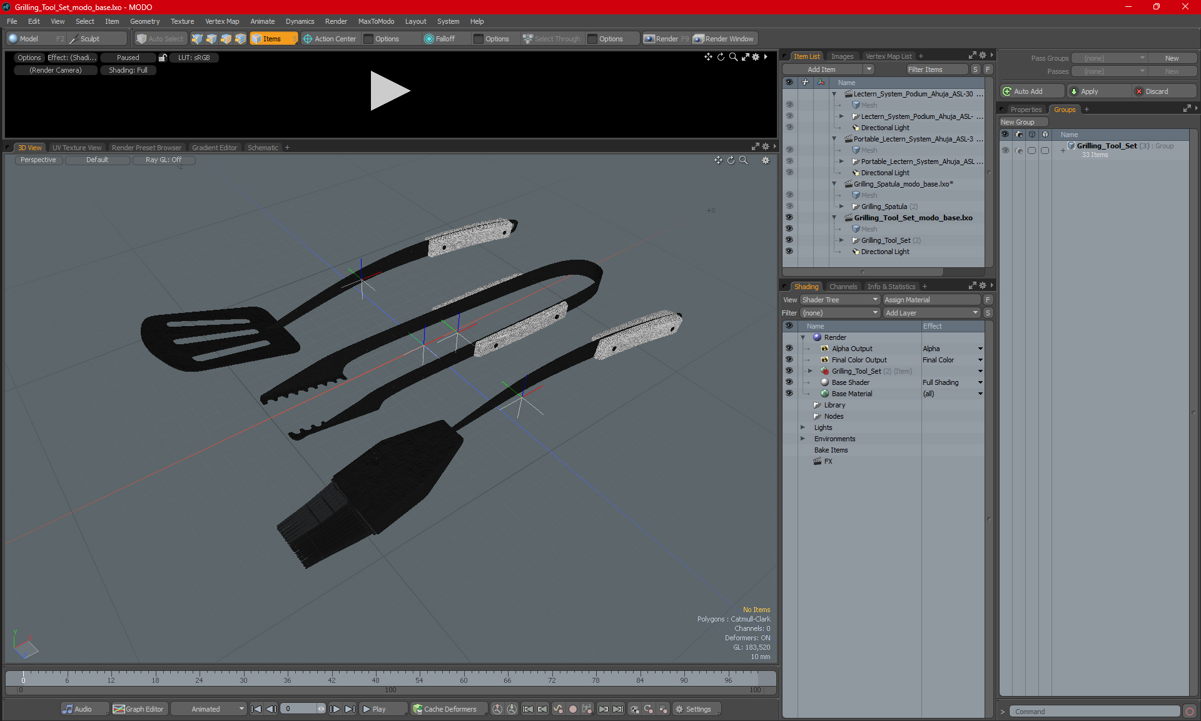Image resolution: width=1201 pixels, height=721 pixels.
Task: Go to last frame
Action: tap(350, 709)
